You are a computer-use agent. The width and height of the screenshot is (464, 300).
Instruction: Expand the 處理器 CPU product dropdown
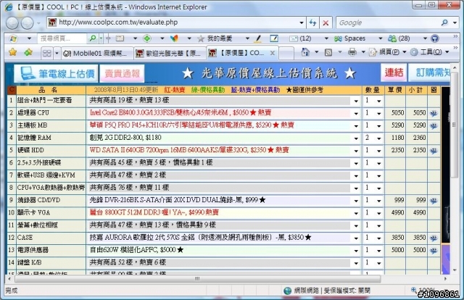[x=356, y=114]
